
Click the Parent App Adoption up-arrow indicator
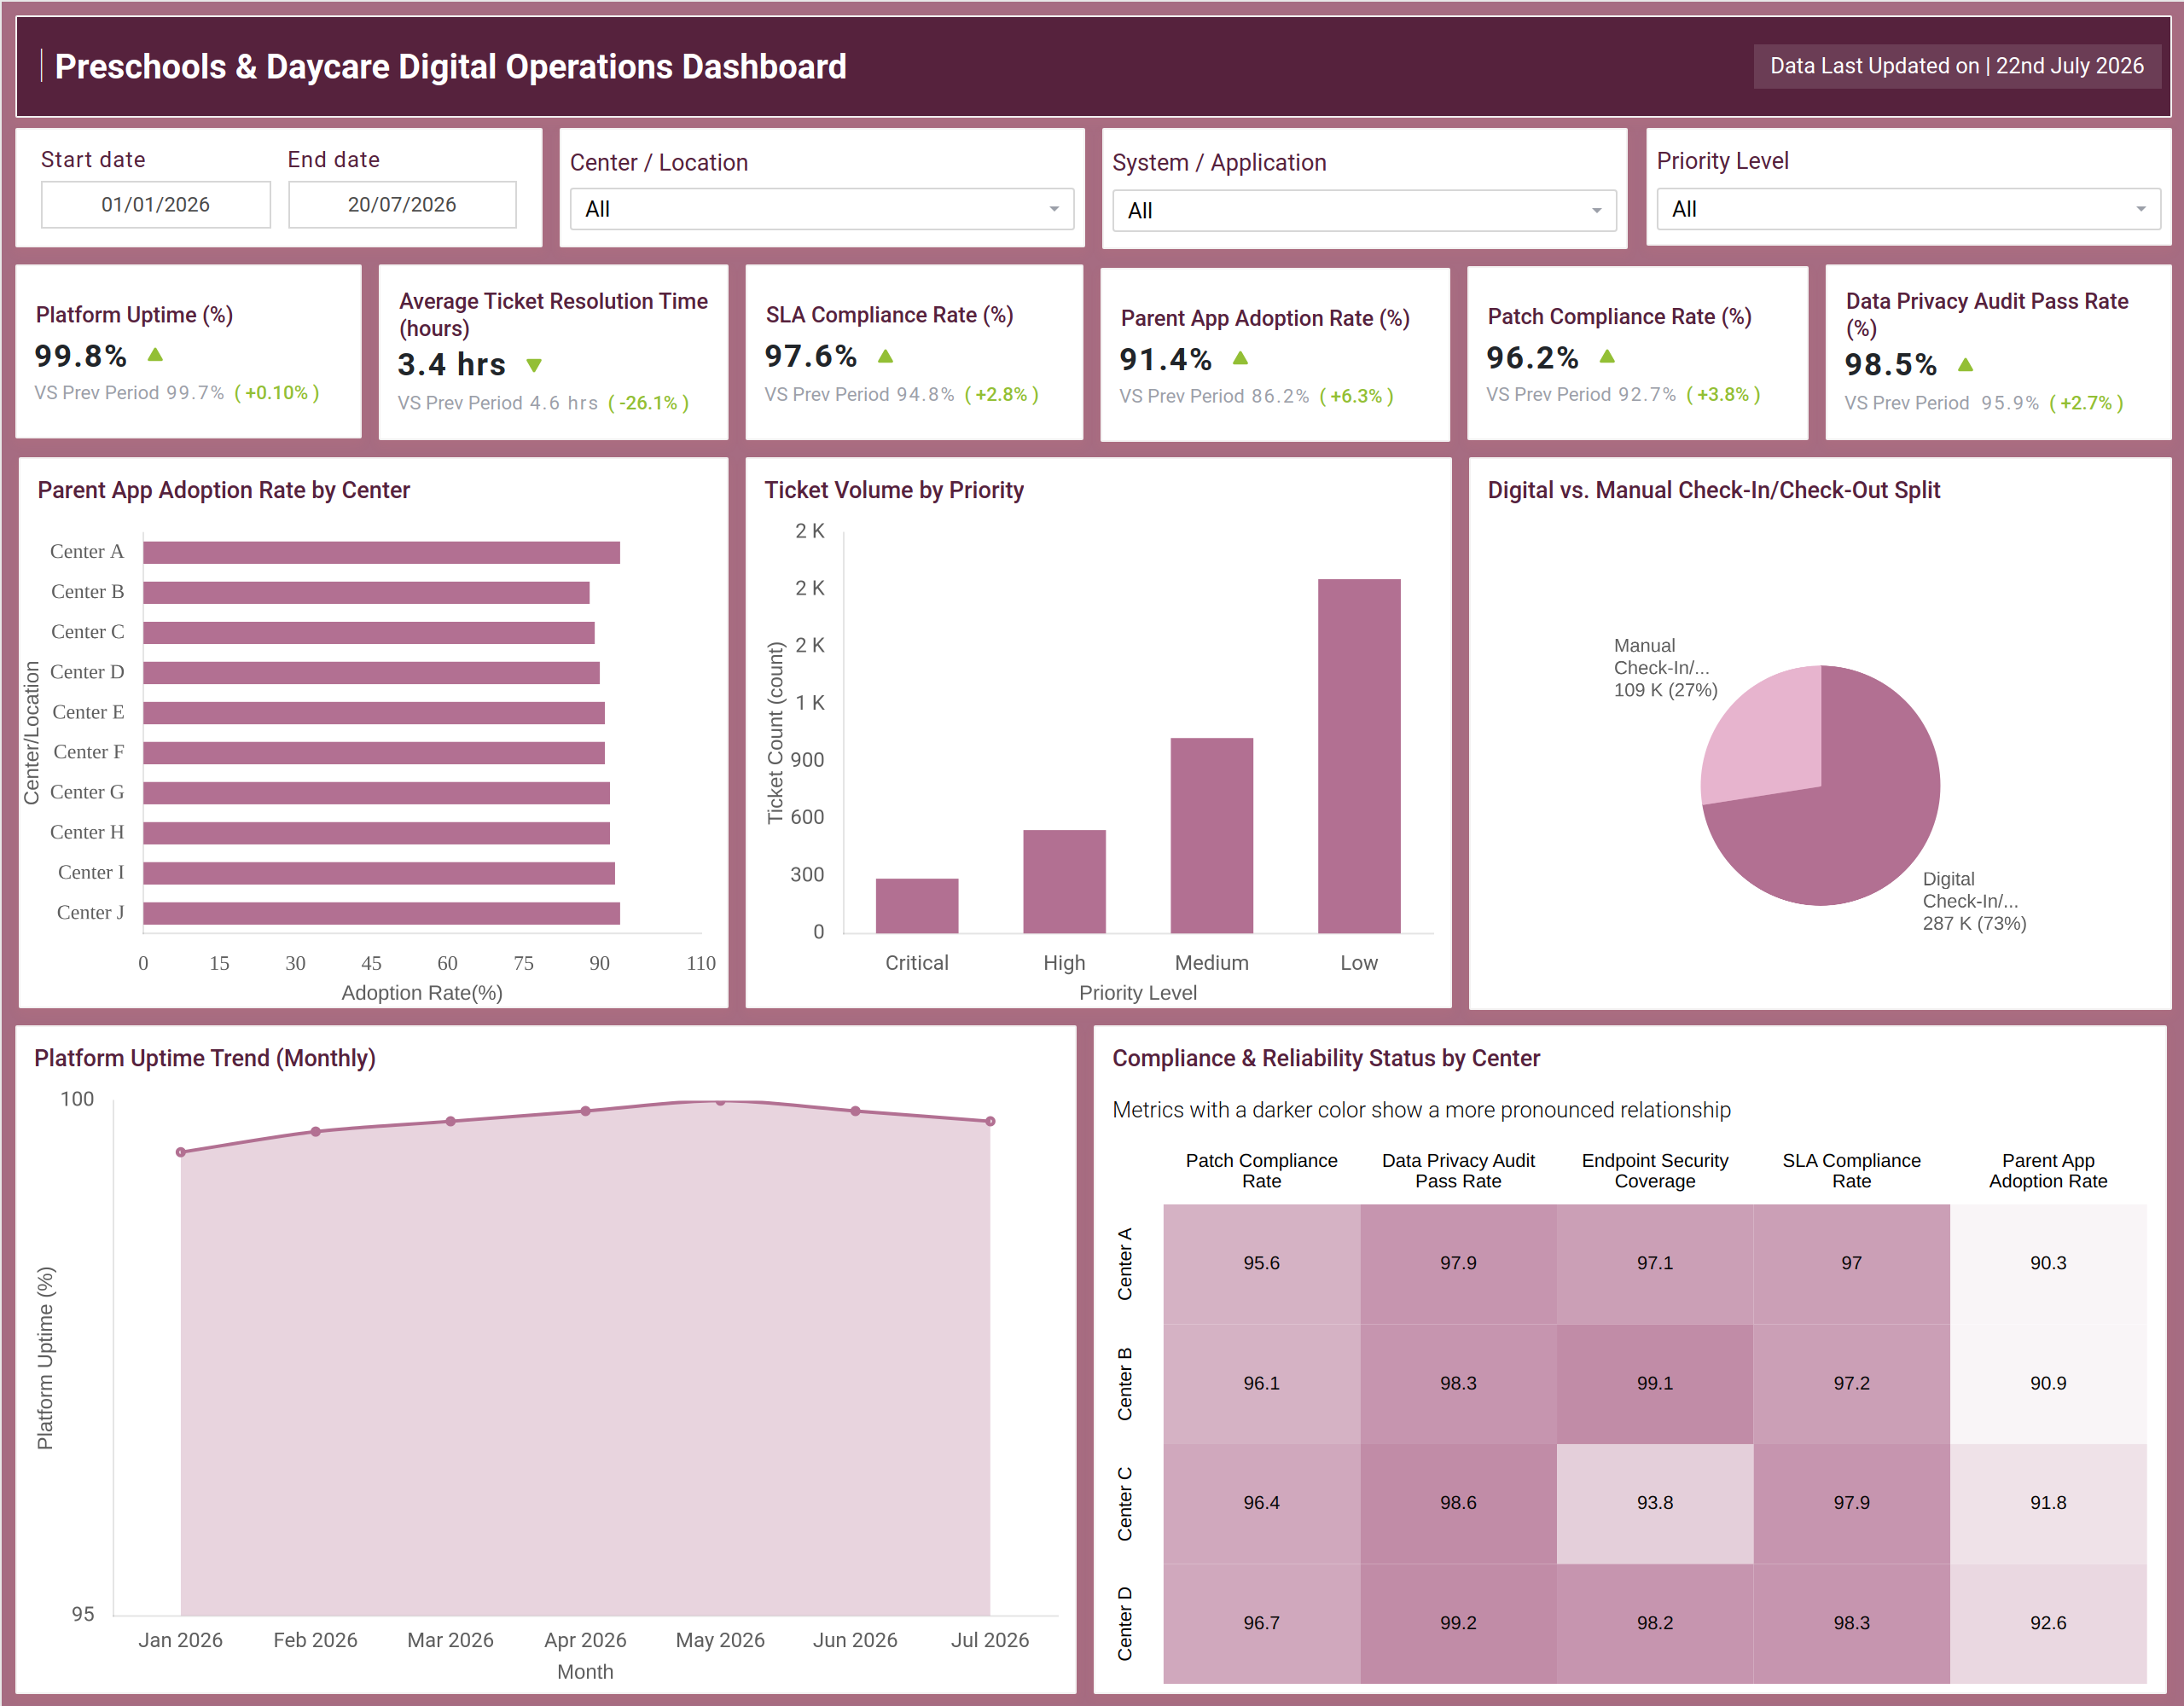point(1240,358)
